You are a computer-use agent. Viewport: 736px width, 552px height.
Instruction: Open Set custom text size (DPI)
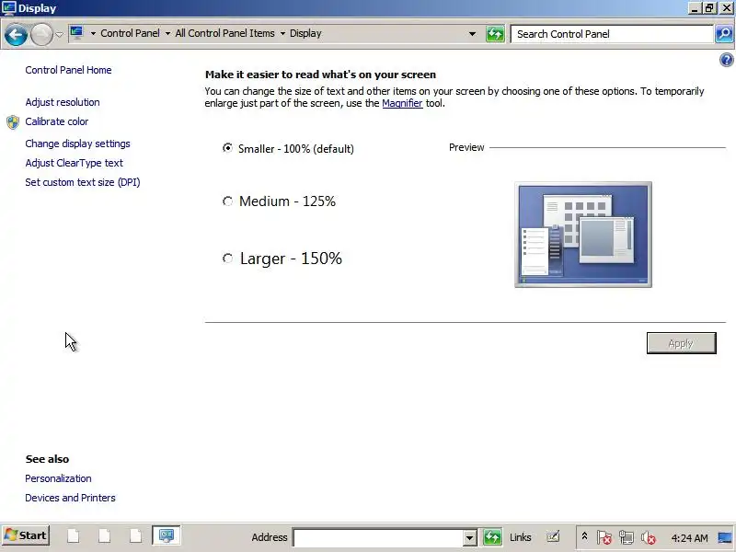[x=83, y=182]
